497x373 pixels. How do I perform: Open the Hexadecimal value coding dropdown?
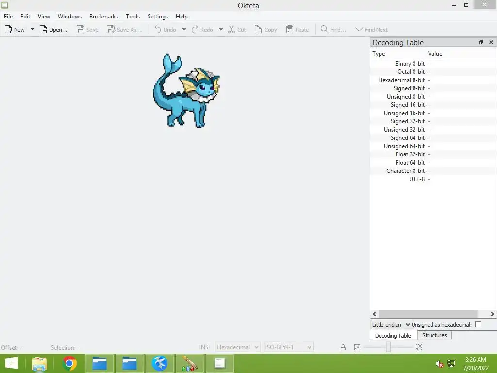[238, 347]
